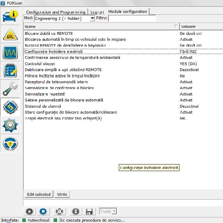Click the FORScan title bar app icon
The width and height of the screenshot is (223, 223).
pos(3,3)
